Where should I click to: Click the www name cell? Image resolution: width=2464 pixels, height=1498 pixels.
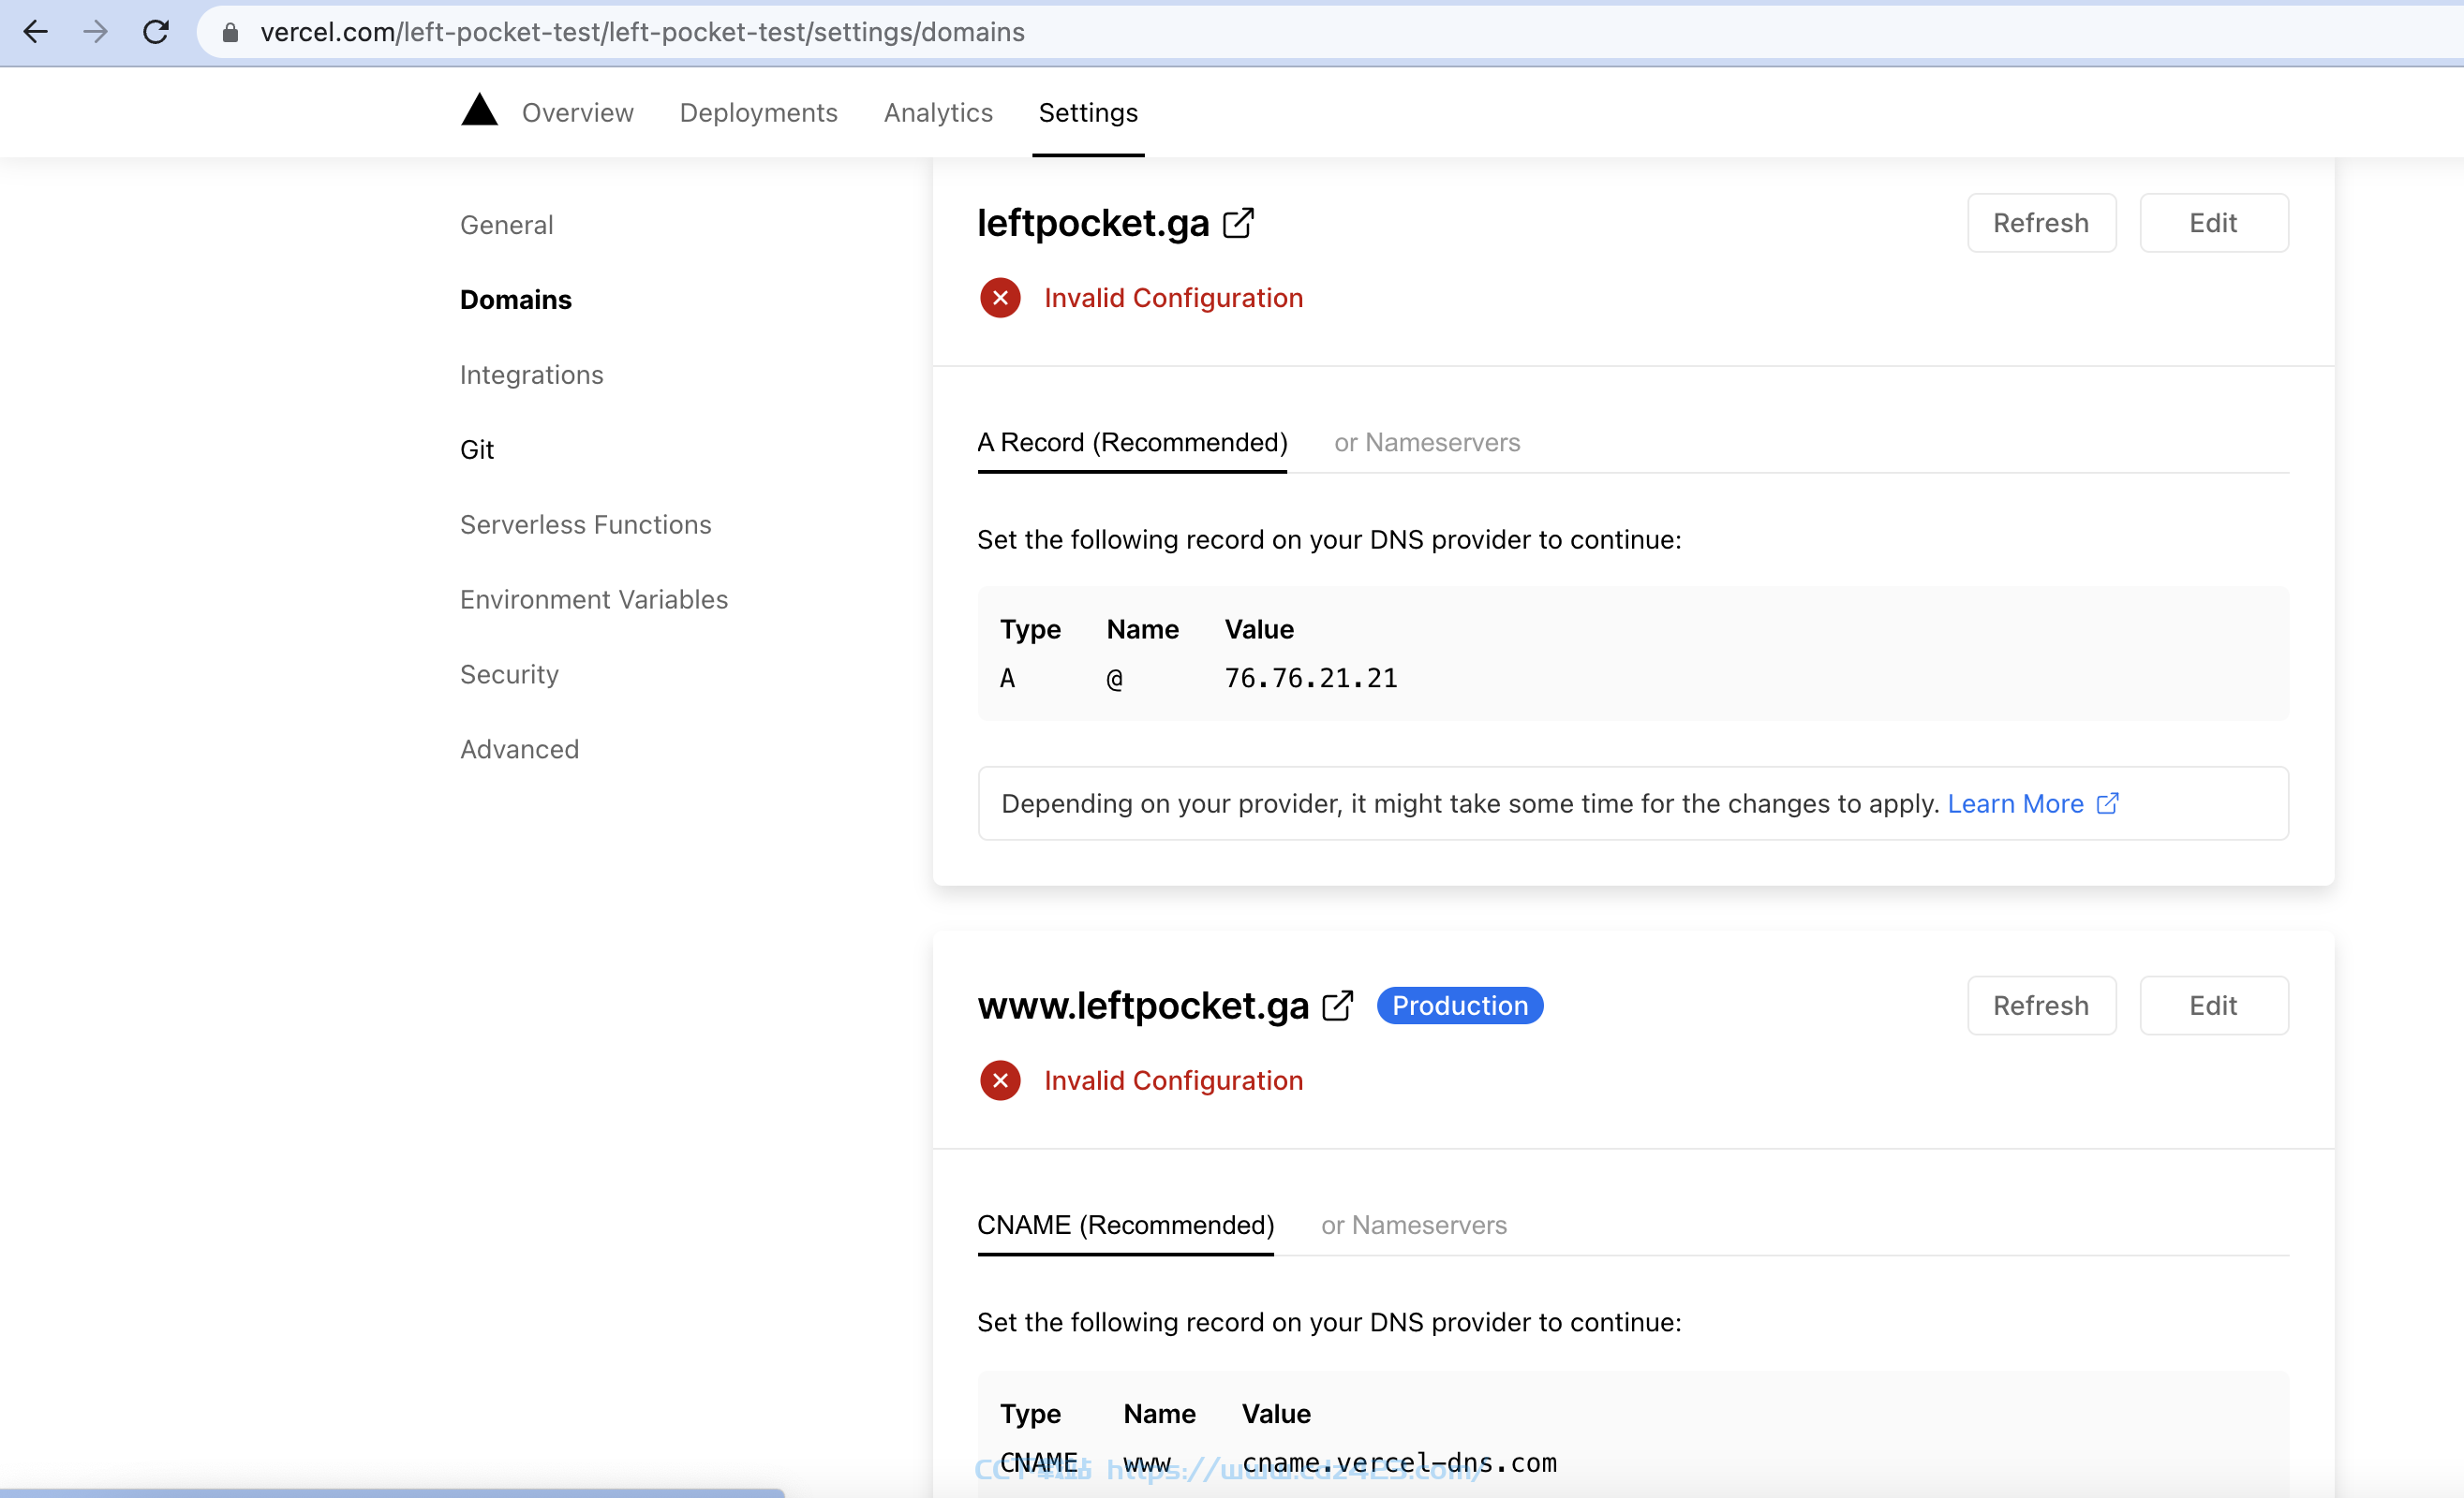coord(1147,1463)
